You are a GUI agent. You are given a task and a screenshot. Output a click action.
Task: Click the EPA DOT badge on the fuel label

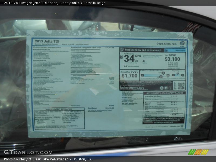122,50
